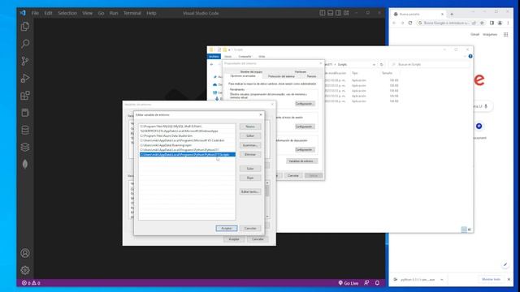The image size is (520, 292).
Task: Click Aceptar in edit variable dialog
Action: click(227, 229)
